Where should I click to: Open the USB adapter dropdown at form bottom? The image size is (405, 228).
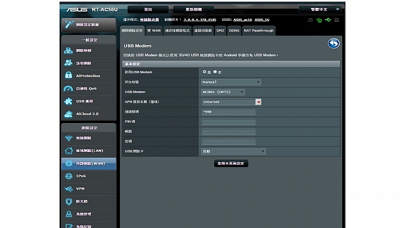(x=233, y=151)
